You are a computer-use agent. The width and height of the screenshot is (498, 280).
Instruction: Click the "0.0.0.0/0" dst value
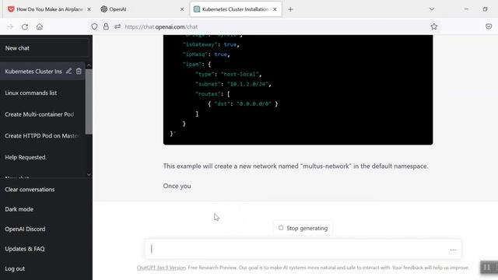click(254, 103)
